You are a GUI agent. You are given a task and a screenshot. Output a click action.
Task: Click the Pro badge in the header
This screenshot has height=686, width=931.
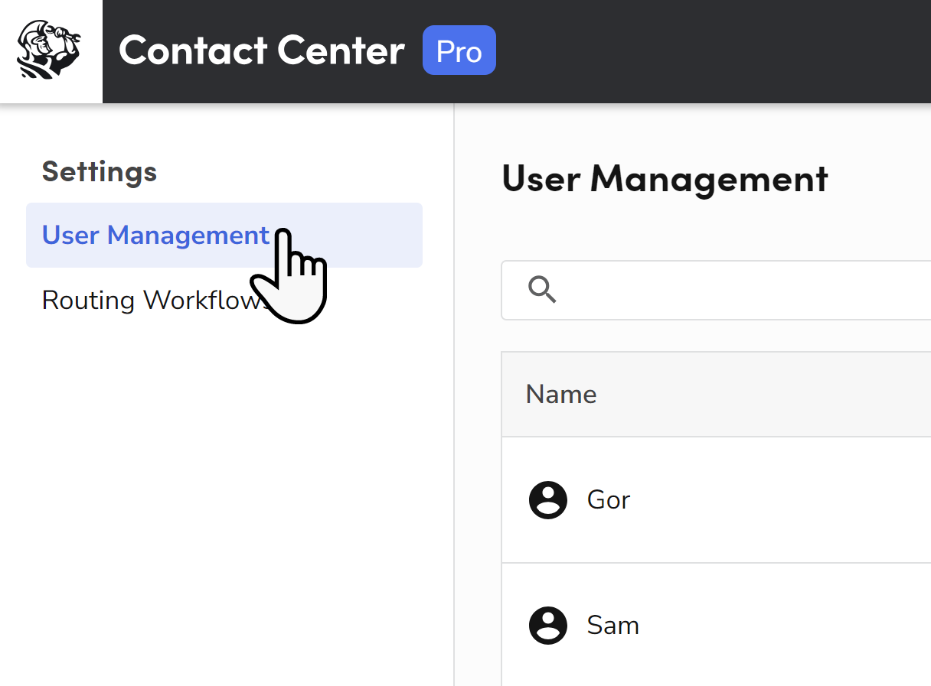pyautogui.click(x=459, y=50)
